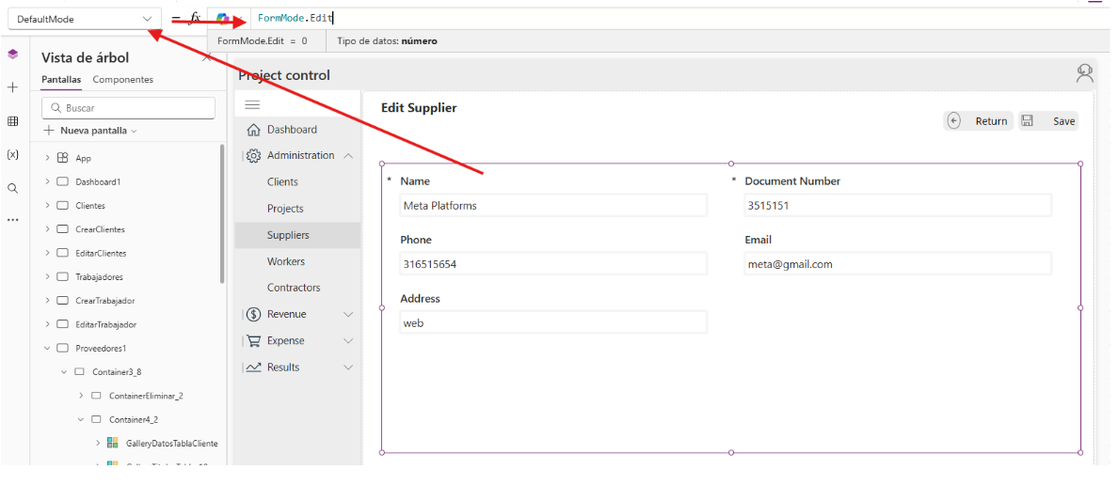Click the Buscar search box in tree view
The image size is (1118, 485).
129,108
